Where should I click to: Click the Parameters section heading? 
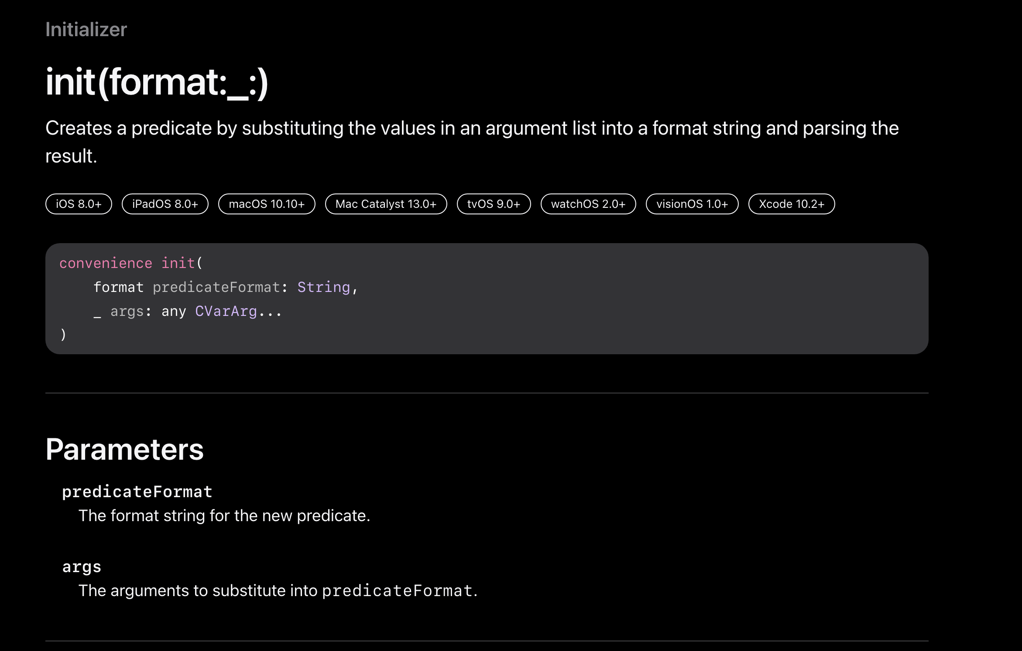coord(124,449)
